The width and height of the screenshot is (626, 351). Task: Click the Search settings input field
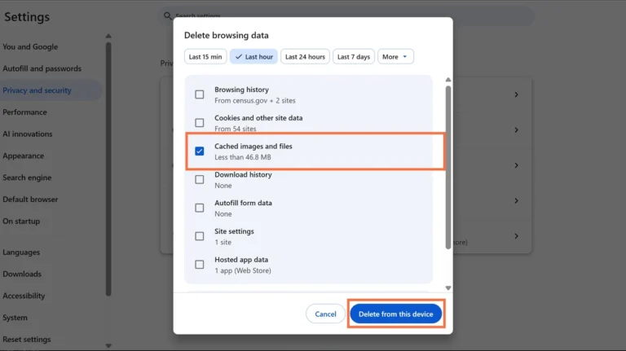(346, 16)
